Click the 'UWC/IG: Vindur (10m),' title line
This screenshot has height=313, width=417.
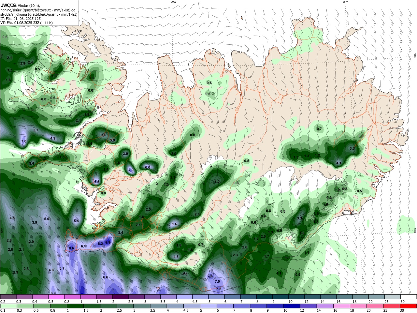click(x=20, y=5)
